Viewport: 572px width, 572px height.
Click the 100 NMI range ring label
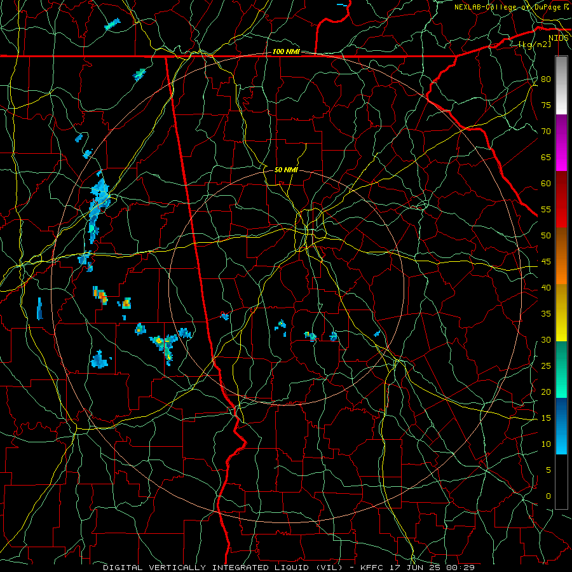click(286, 52)
